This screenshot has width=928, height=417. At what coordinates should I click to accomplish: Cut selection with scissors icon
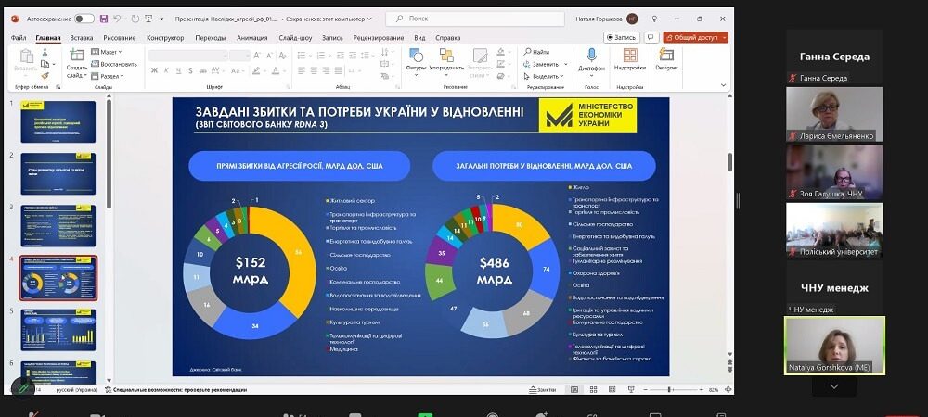click(x=45, y=53)
